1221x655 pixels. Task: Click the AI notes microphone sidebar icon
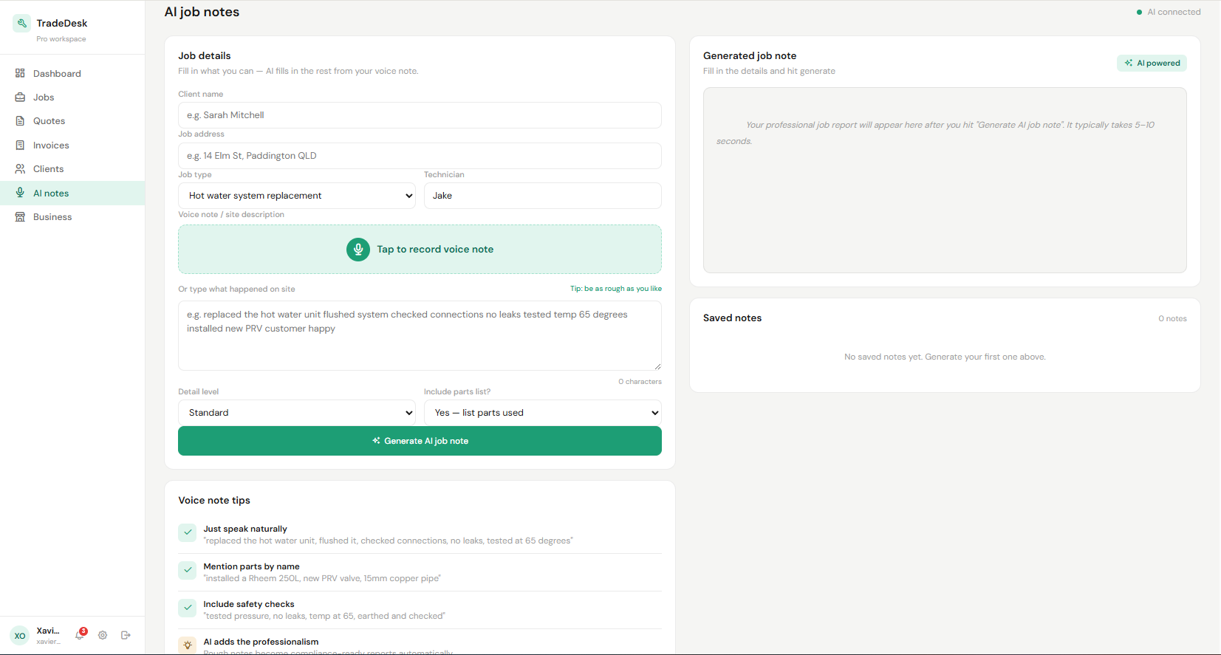20,193
